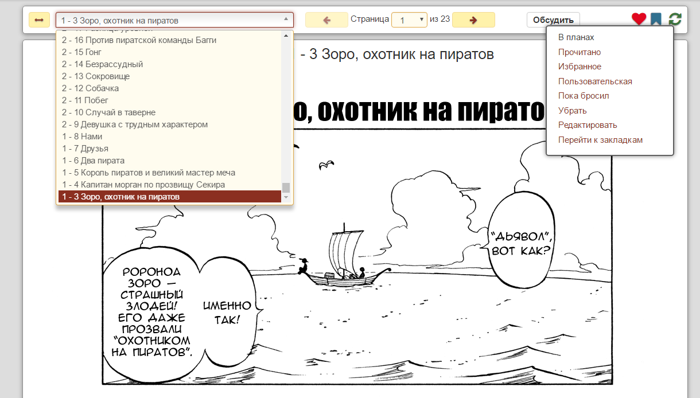Click the page number input field

pos(406,19)
